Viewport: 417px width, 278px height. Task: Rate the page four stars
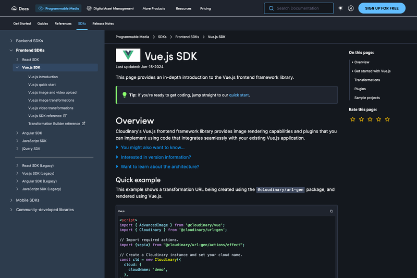click(x=379, y=119)
